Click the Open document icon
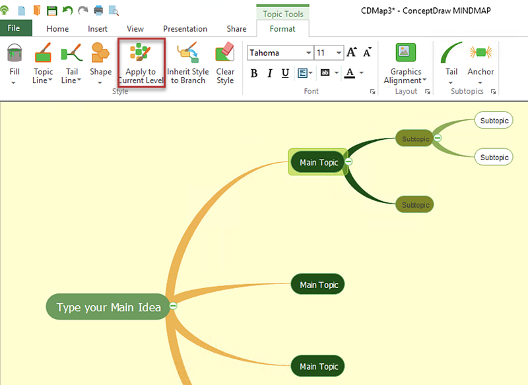528x385 pixels. 37,11
